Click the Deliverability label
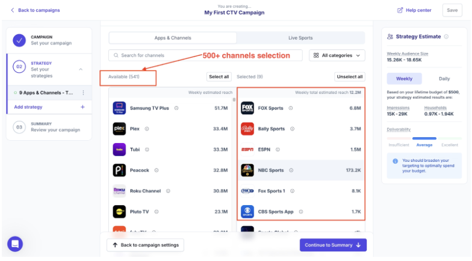The height and width of the screenshot is (261, 472). 399,129
